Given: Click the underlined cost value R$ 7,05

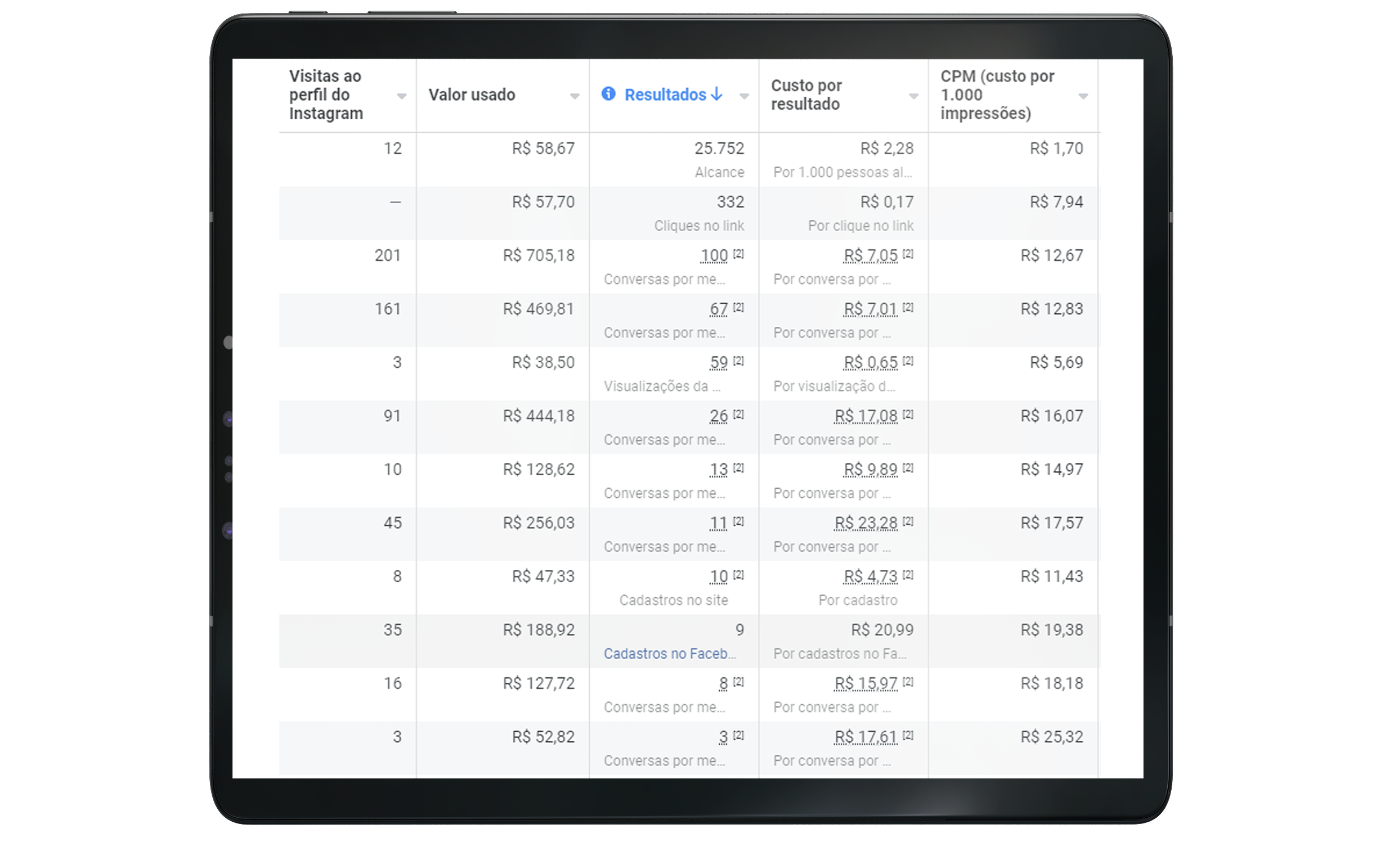Looking at the screenshot, I should tap(870, 256).
